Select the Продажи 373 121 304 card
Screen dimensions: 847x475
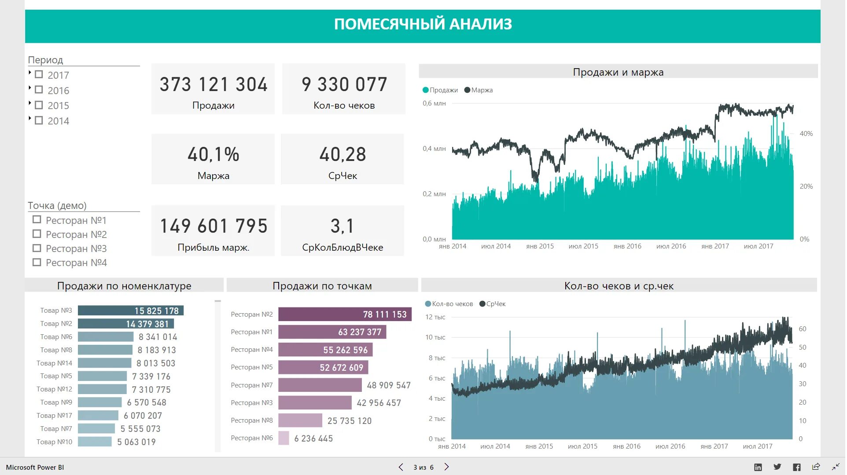[x=214, y=89]
